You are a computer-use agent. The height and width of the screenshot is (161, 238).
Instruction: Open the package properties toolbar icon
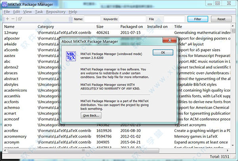coord(20,19)
